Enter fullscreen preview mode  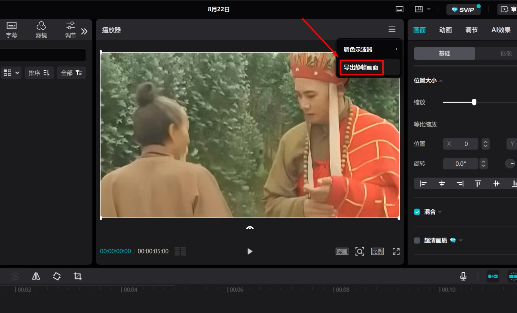(396, 252)
